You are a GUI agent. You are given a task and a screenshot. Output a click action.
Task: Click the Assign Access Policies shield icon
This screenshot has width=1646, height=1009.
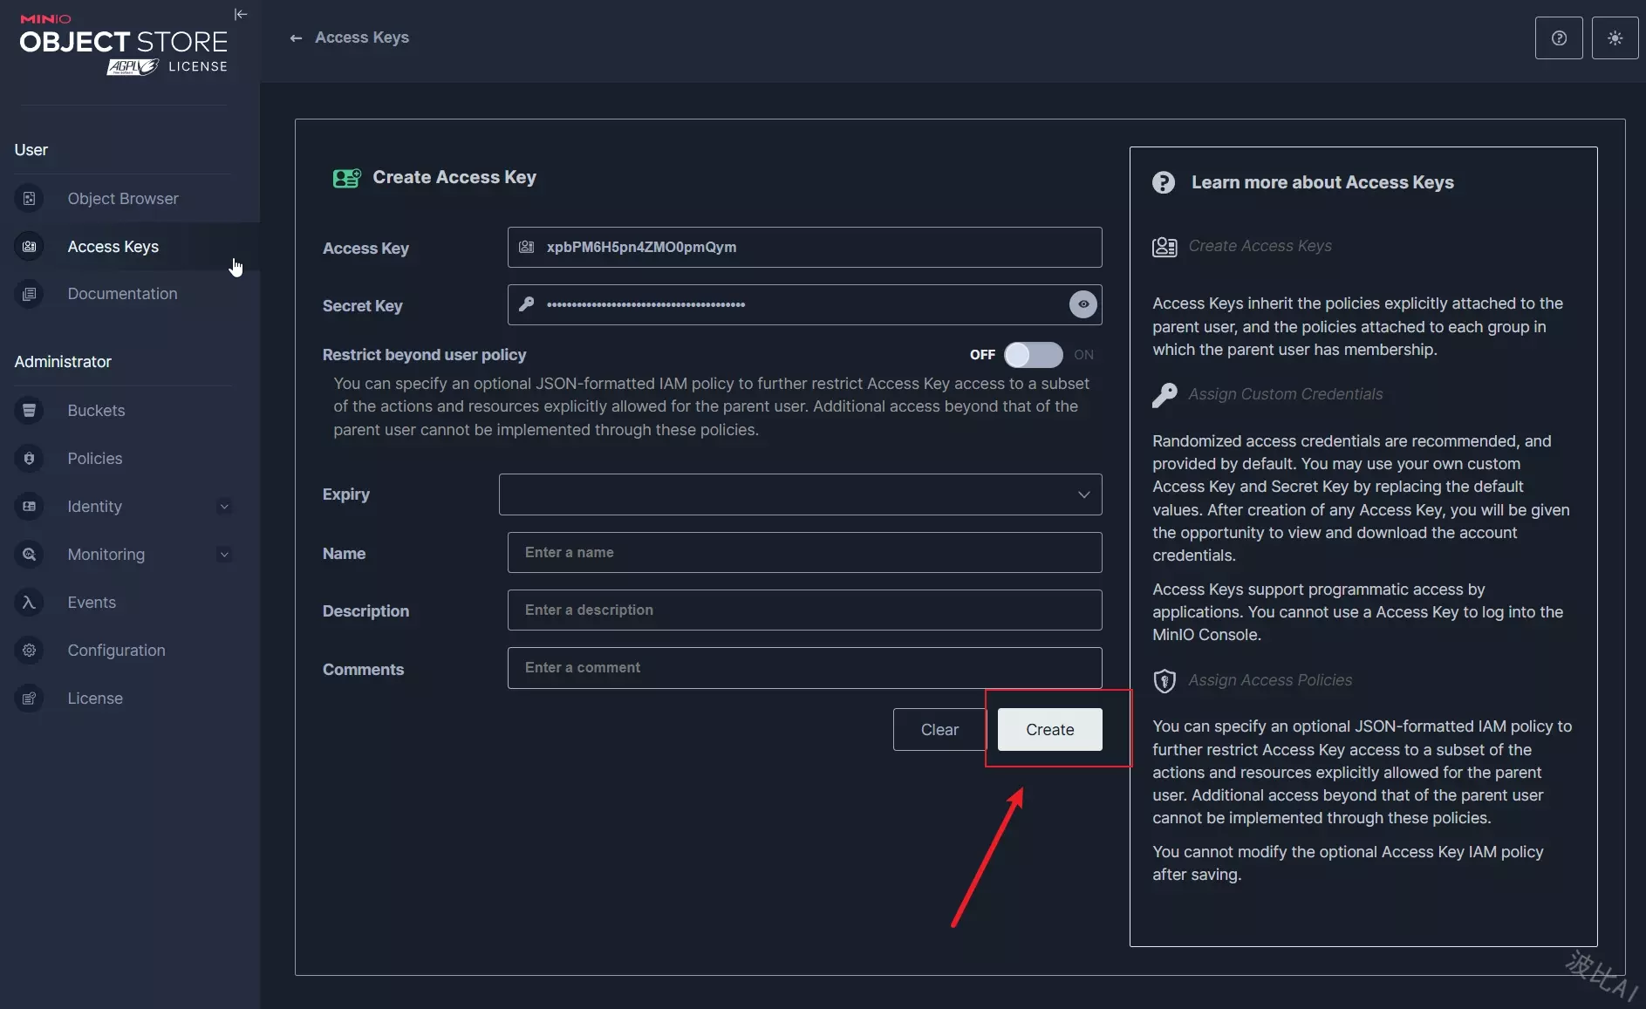1164,681
